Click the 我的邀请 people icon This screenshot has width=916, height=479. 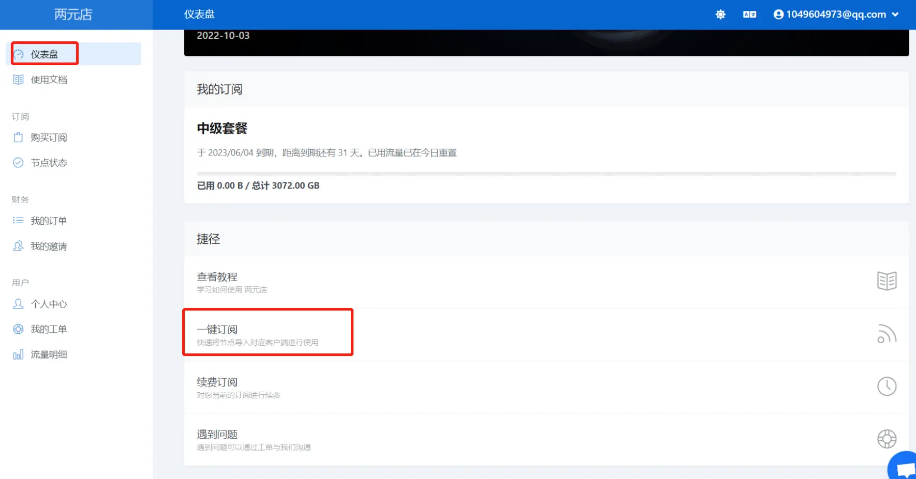pos(18,246)
